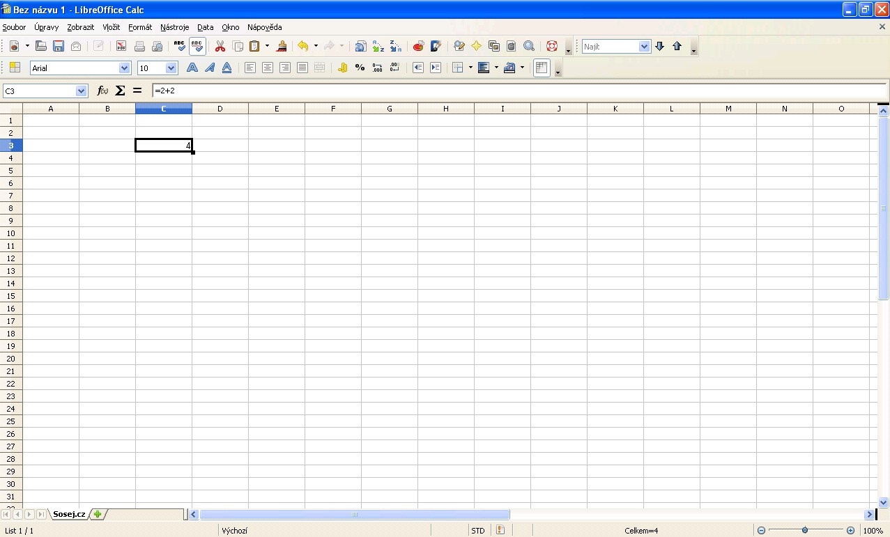Image resolution: width=890 pixels, height=537 pixels.
Task: Align cell contents left
Action: tap(250, 68)
